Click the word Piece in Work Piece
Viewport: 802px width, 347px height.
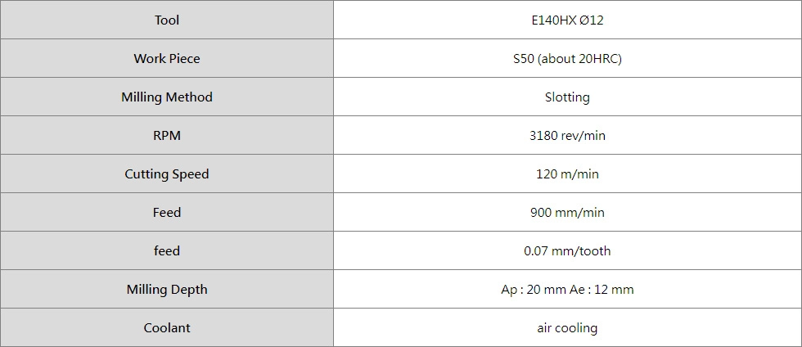pyautogui.click(x=185, y=58)
